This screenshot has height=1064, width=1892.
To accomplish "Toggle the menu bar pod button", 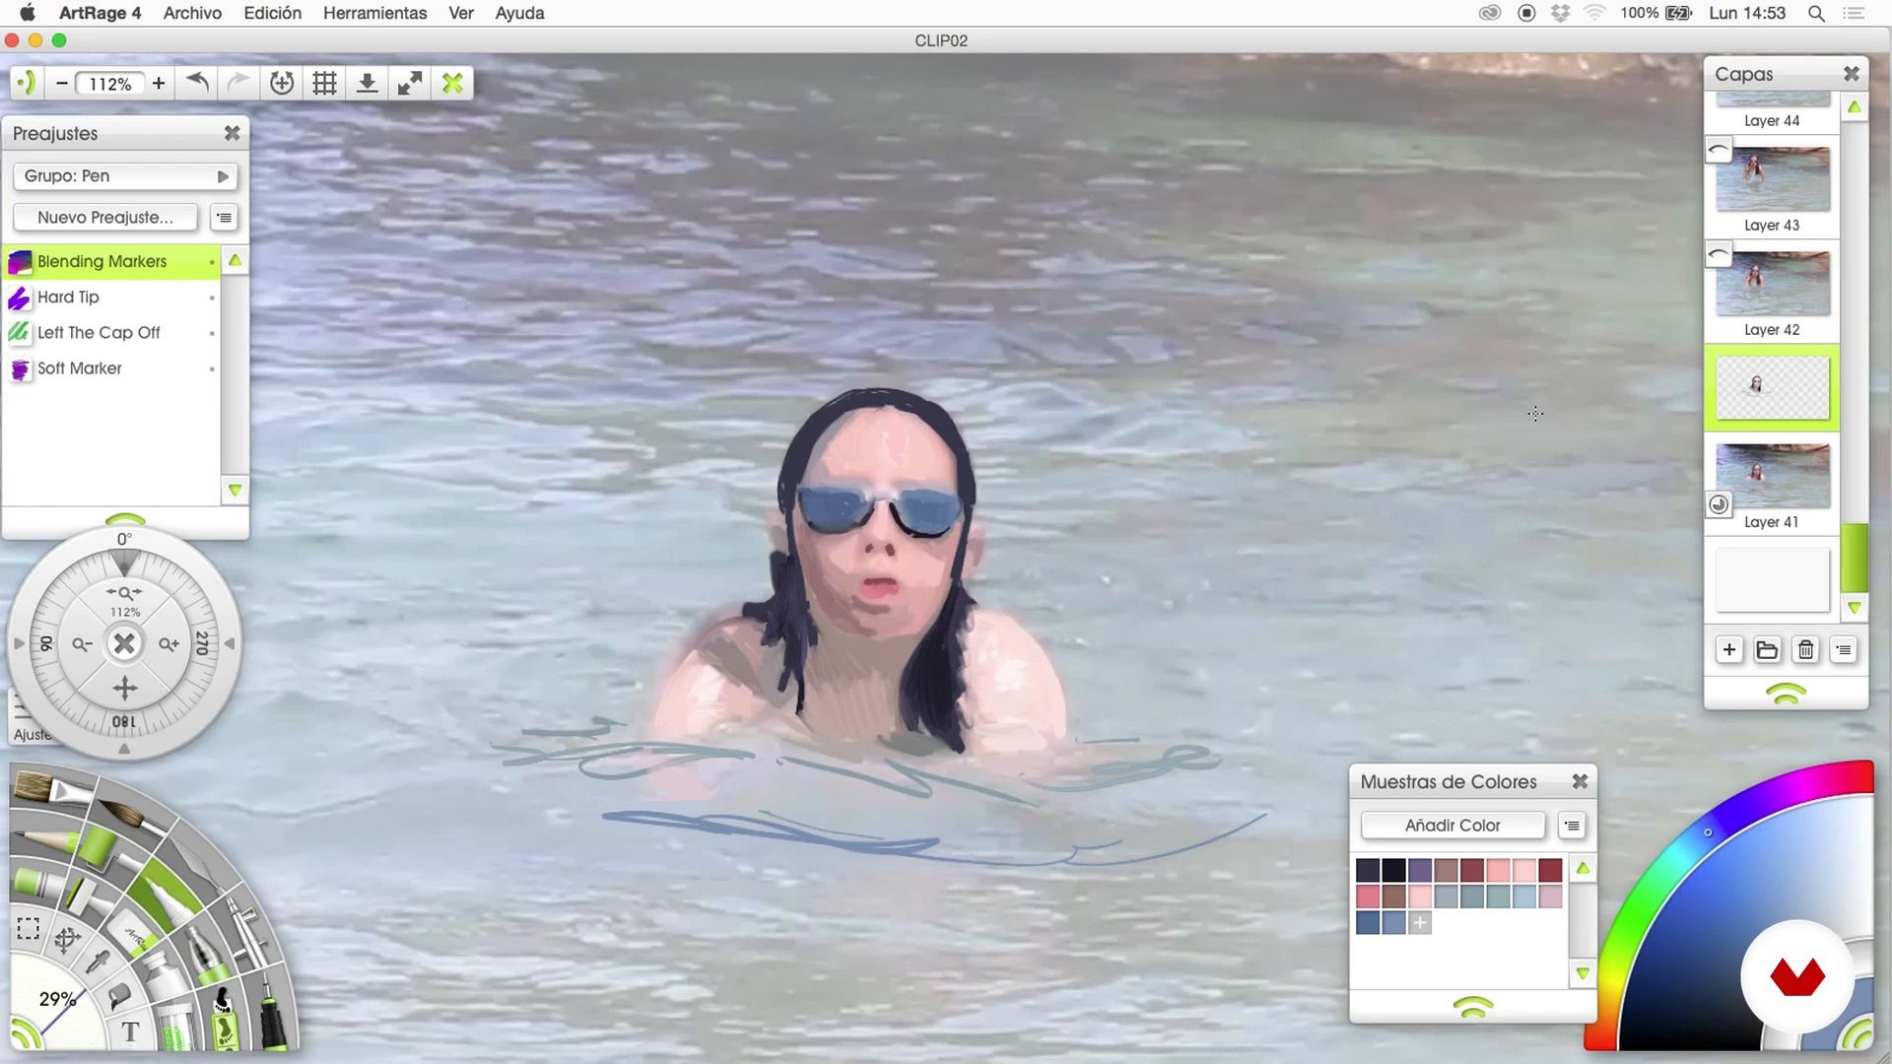I will click(27, 83).
